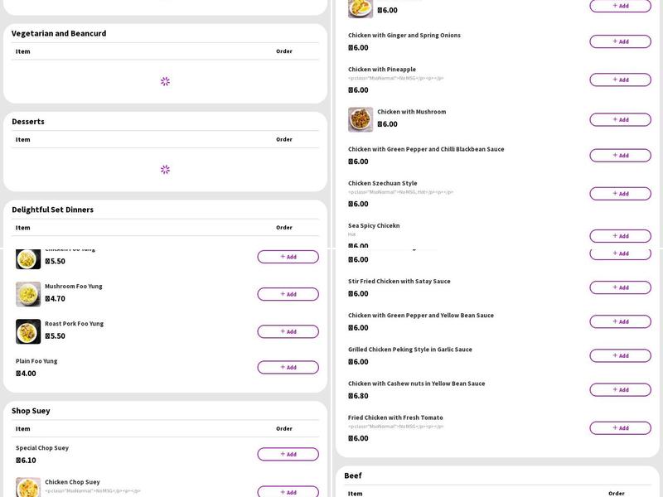Add Roast Pork Foo Yung to order
The height and width of the screenshot is (497, 663).
click(x=288, y=331)
